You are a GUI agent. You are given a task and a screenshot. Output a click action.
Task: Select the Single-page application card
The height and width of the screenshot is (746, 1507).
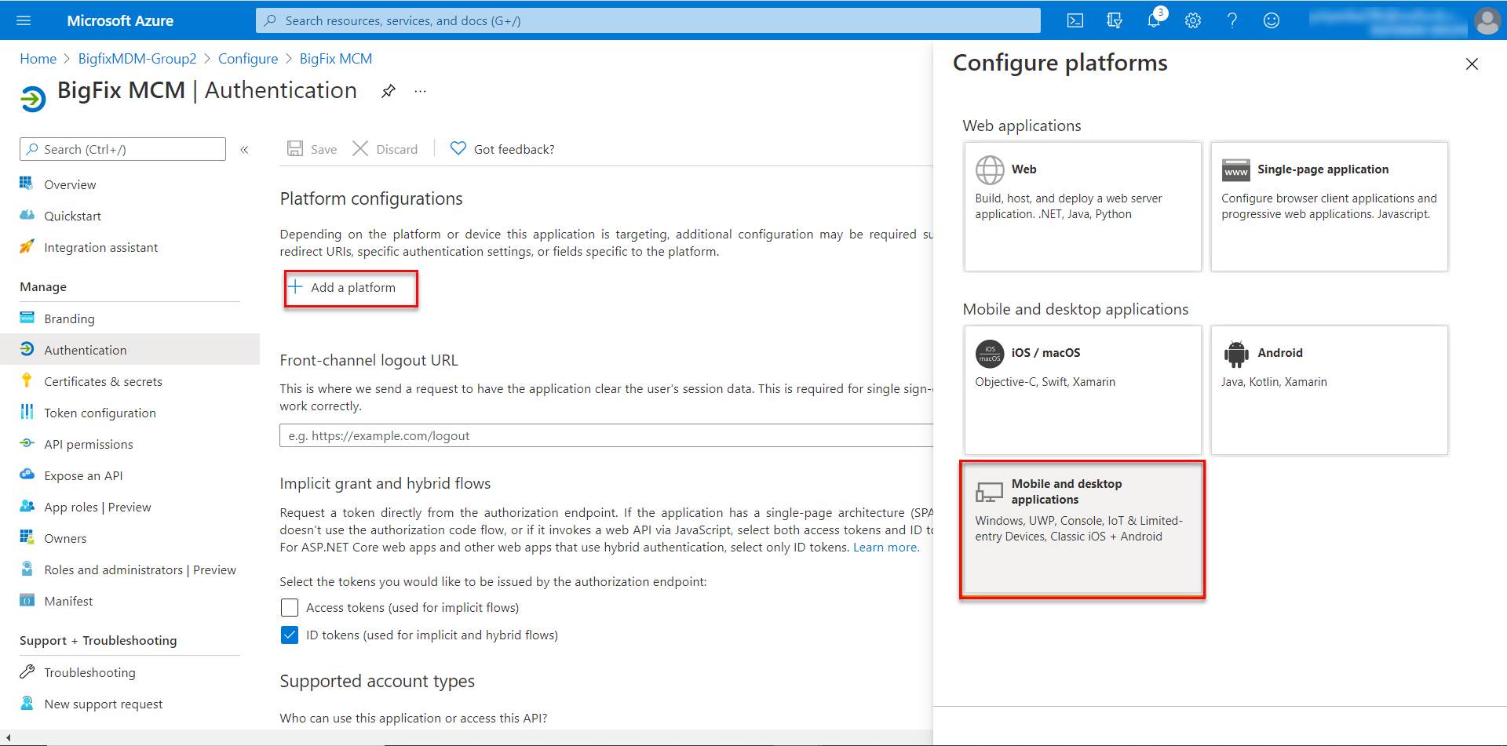pyautogui.click(x=1329, y=206)
